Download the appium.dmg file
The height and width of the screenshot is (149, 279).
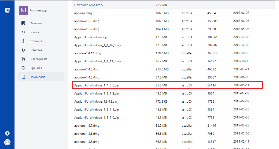pos(83,13)
